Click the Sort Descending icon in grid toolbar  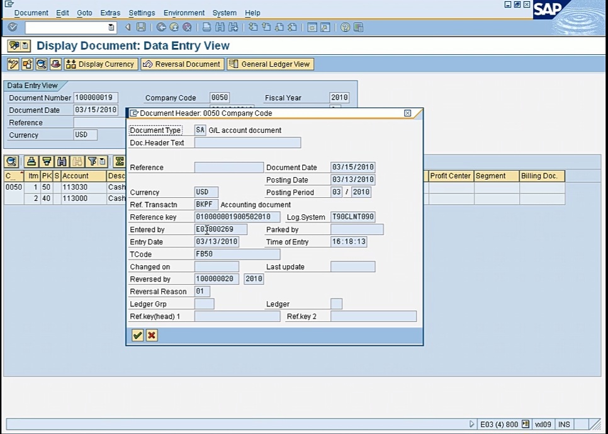47,161
